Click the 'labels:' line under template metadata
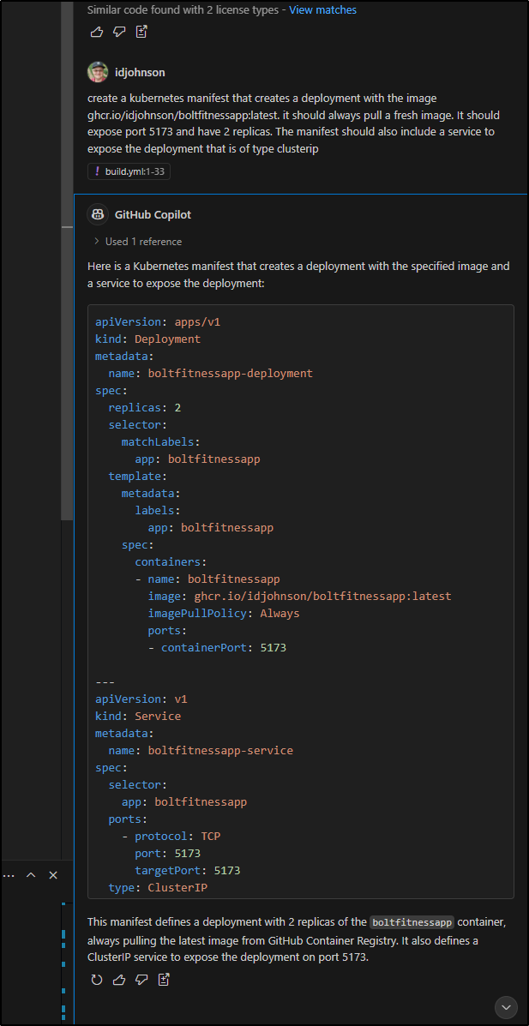 tap(158, 510)
